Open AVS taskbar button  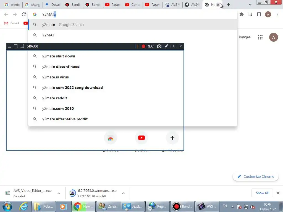[x=207, y=206]
